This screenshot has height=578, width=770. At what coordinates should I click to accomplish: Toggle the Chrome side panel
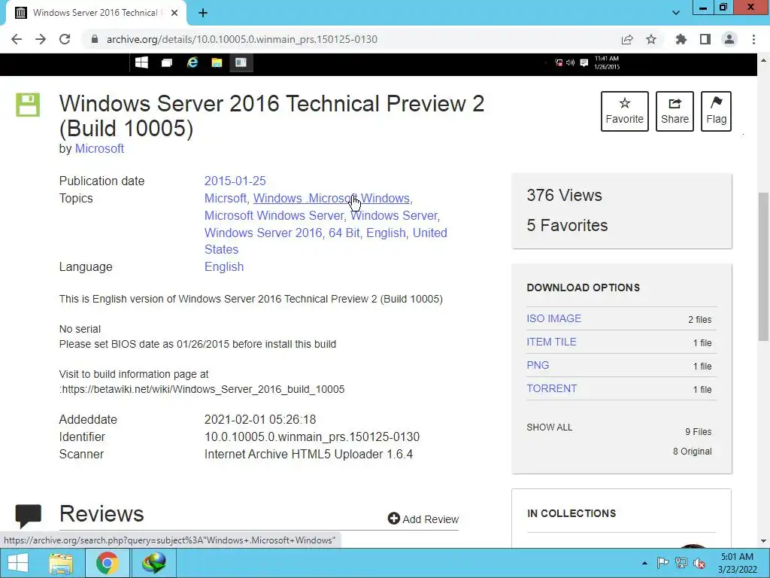coord(705,39)
